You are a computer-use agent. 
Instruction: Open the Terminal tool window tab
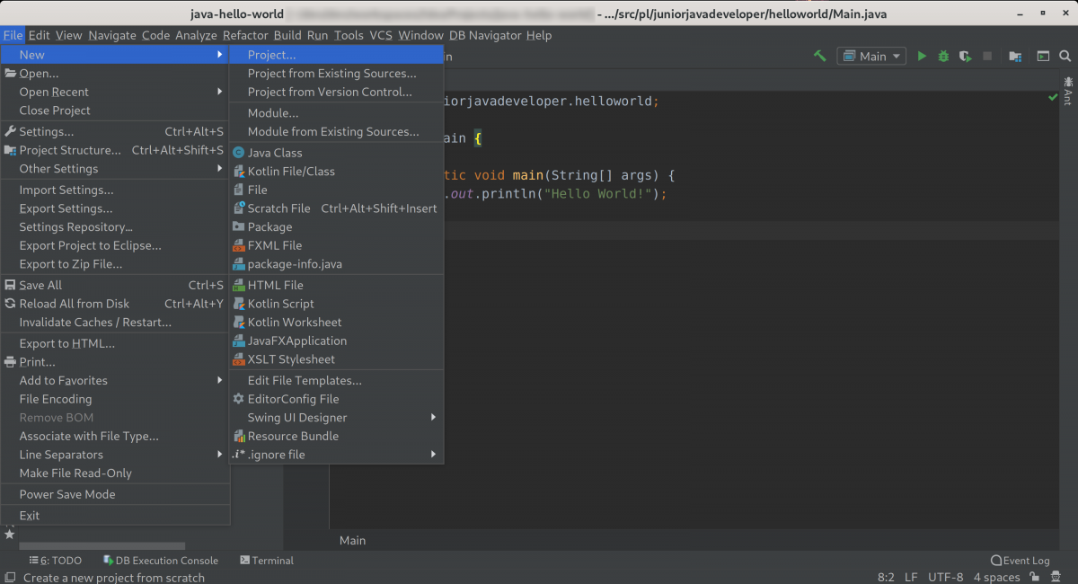[x=266, y=560]
